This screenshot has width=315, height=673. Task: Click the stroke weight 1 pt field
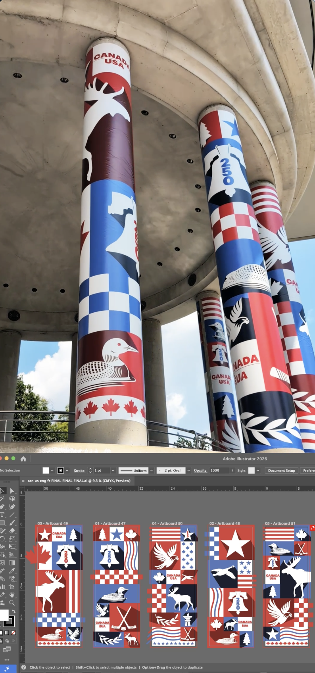click(x=102, y=471)
